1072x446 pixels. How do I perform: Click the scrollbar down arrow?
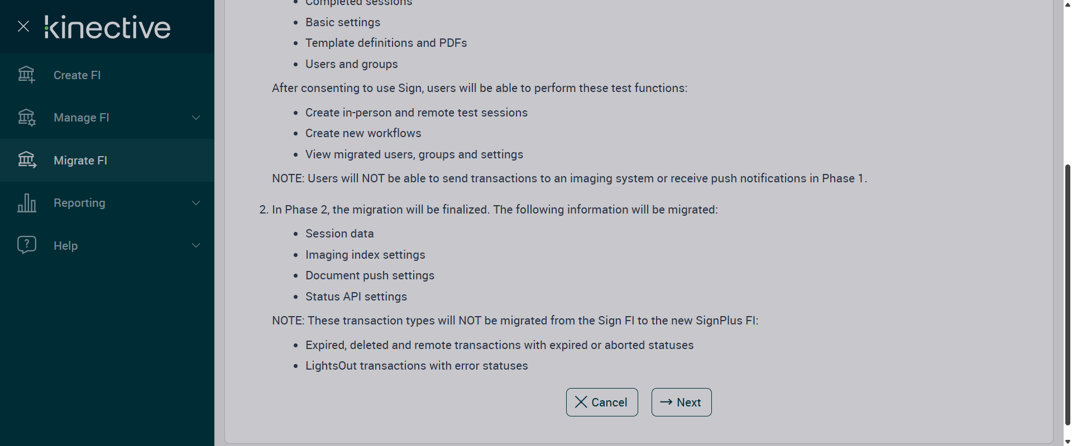click(x=1068, y=442)
